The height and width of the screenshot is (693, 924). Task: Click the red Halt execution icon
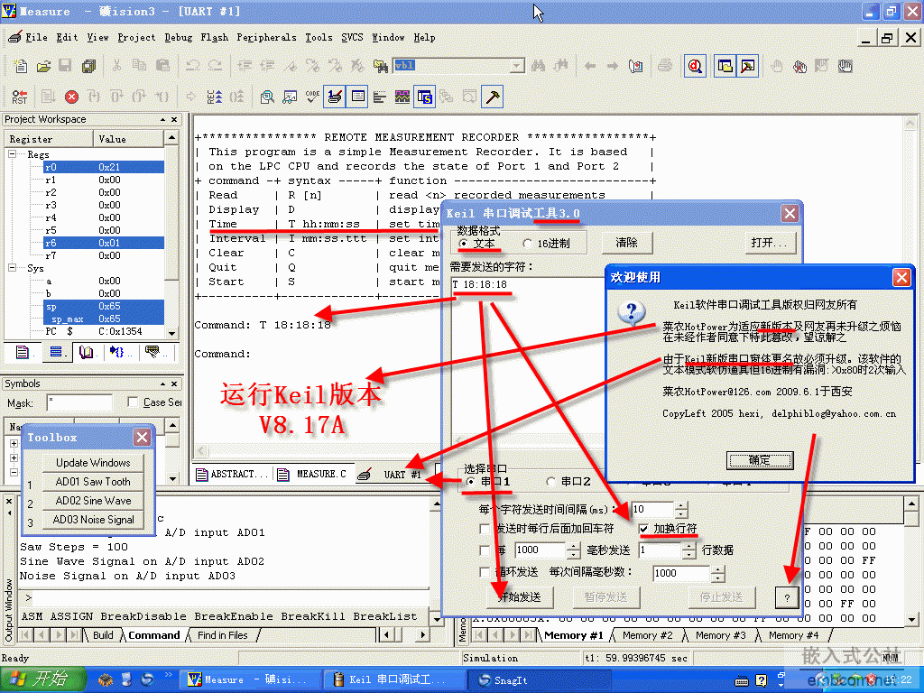click(71, 97)
